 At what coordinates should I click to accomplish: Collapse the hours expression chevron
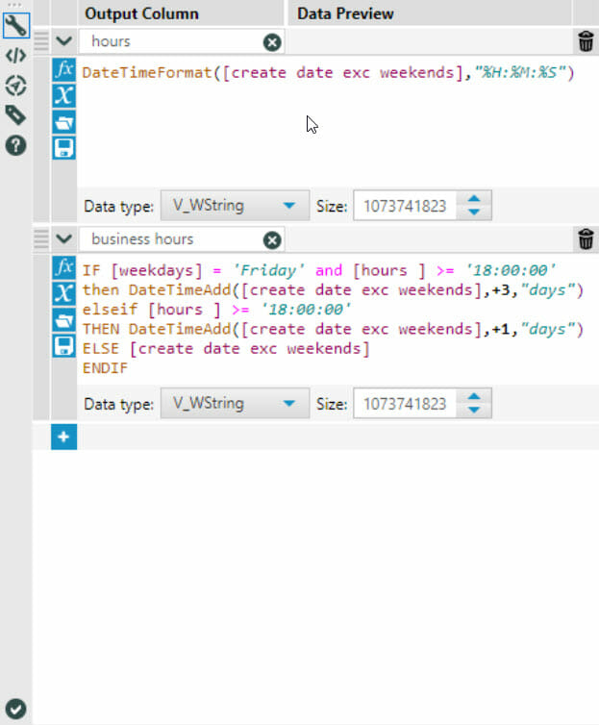[63, 41]
